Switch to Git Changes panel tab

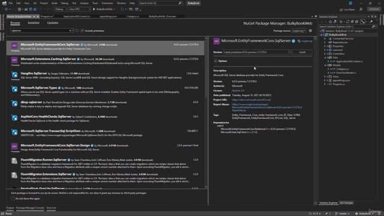coord(346,203)
